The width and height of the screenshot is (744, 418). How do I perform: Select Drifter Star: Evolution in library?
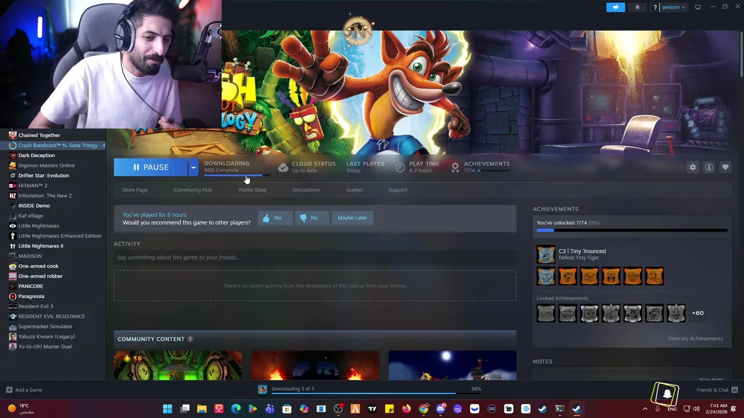(x=44, y=175)
